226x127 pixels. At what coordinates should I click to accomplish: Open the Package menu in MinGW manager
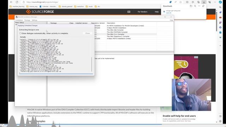pos(27,20)
